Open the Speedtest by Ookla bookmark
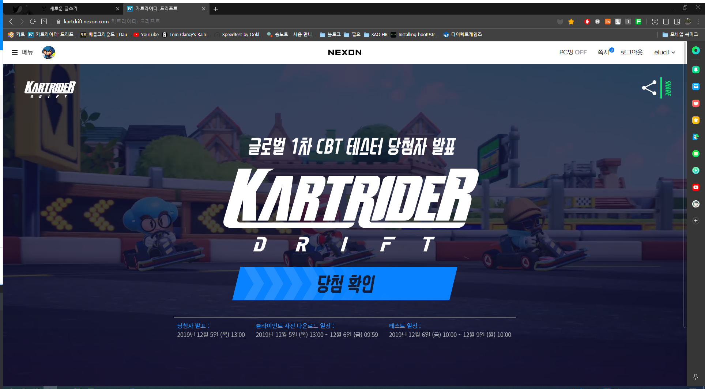 (238, 34)
